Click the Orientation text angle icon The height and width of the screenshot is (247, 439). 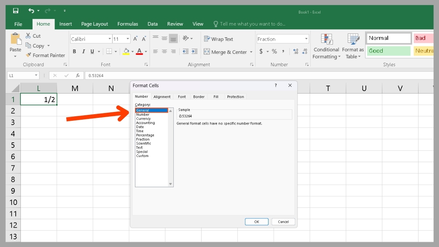(x=185, y=38)
